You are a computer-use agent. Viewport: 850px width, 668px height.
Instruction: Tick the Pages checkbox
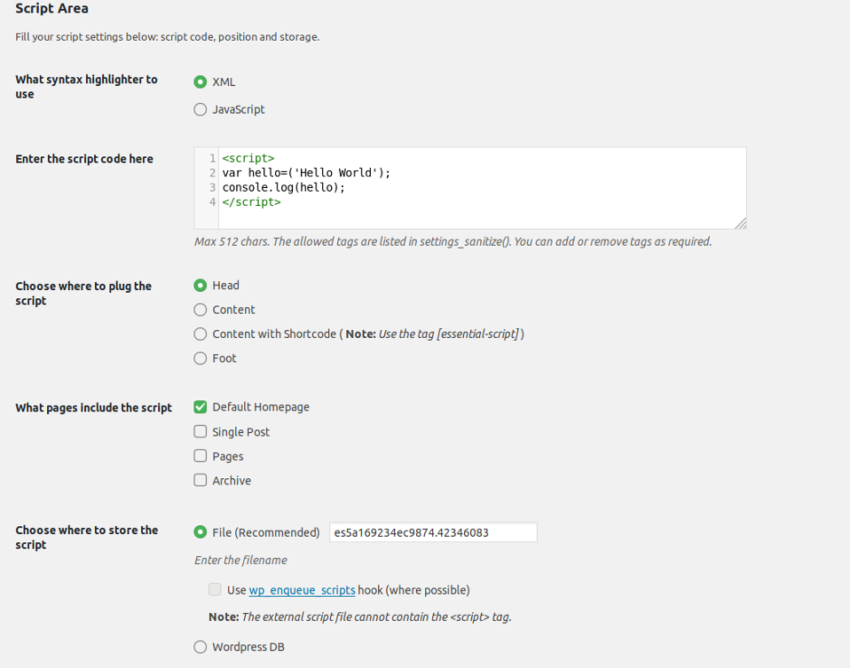[x=201, y=456]
